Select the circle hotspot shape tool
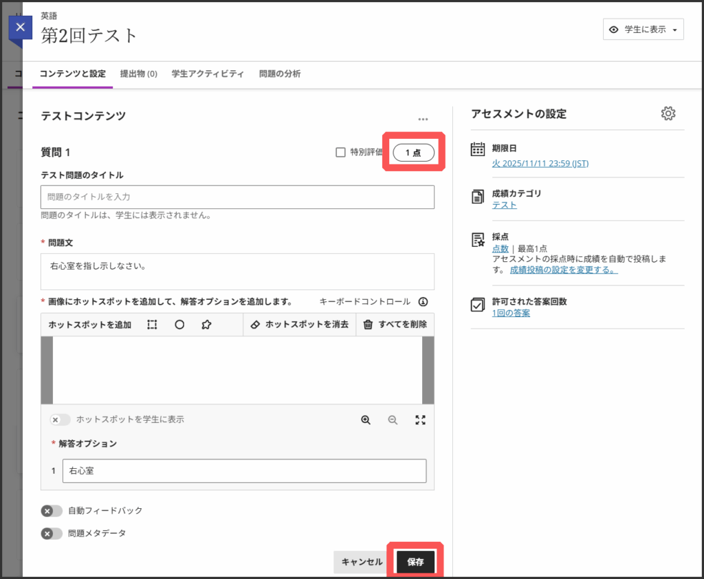 tap(179, 325)
